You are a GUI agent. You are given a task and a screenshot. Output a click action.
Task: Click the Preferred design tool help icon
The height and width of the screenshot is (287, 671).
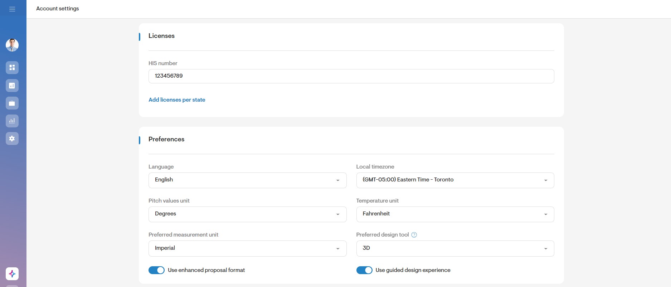[x=414, y=235]
